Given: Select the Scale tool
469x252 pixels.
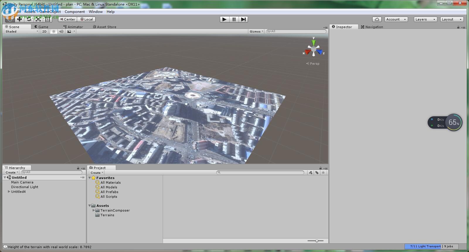Looking at the screenshot, I should coord(38,19).
